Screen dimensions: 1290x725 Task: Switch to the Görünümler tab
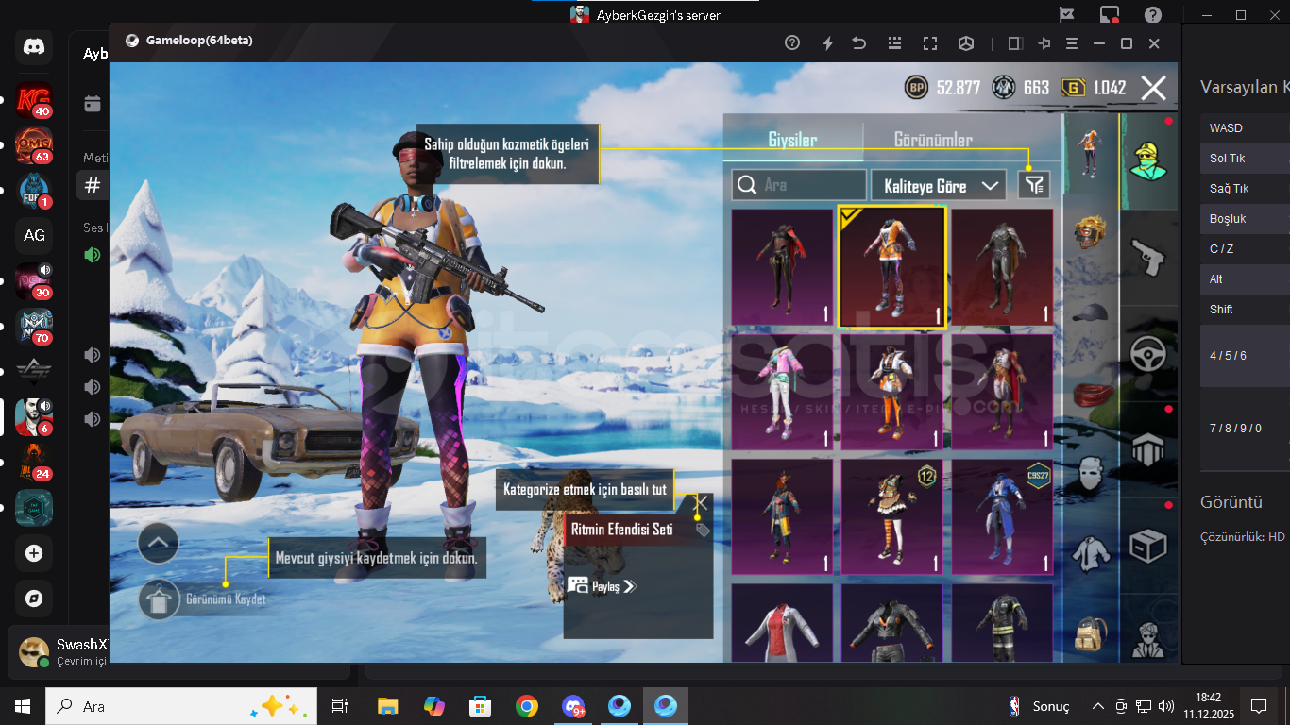[933, 140]
